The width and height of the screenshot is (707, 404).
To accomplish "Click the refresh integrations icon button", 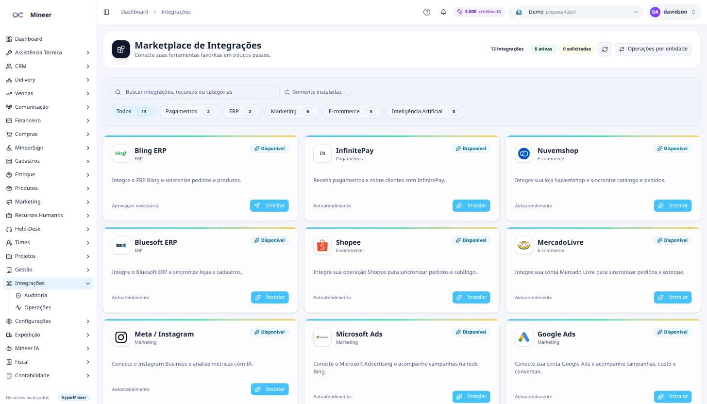I will coord(605,49).
